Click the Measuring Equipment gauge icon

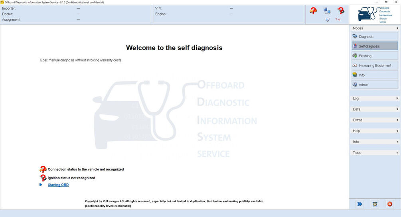tap(355, 65)
